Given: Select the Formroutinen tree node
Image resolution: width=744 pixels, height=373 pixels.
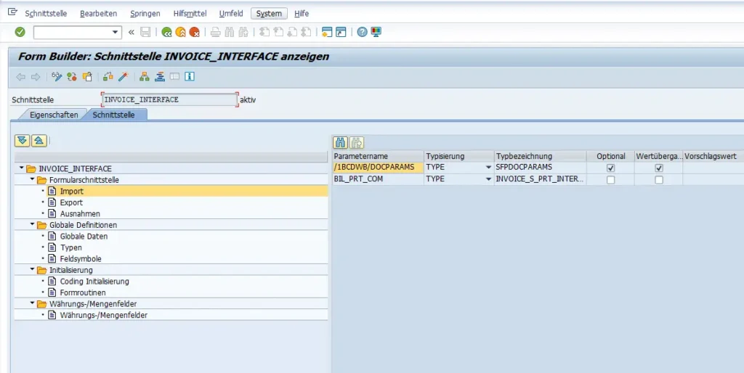Looking at the screenshot, I should click(x=83, y=292).
